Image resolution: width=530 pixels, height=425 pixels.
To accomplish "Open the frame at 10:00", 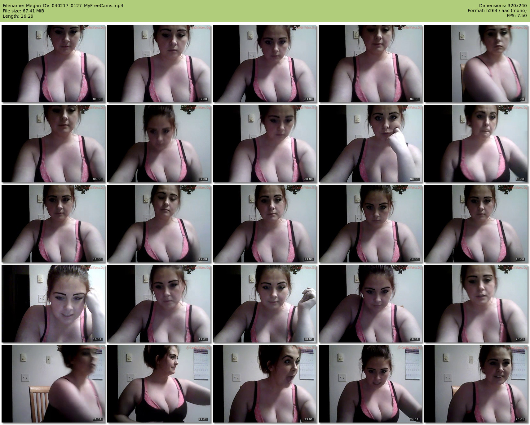I will coord(476,144).
